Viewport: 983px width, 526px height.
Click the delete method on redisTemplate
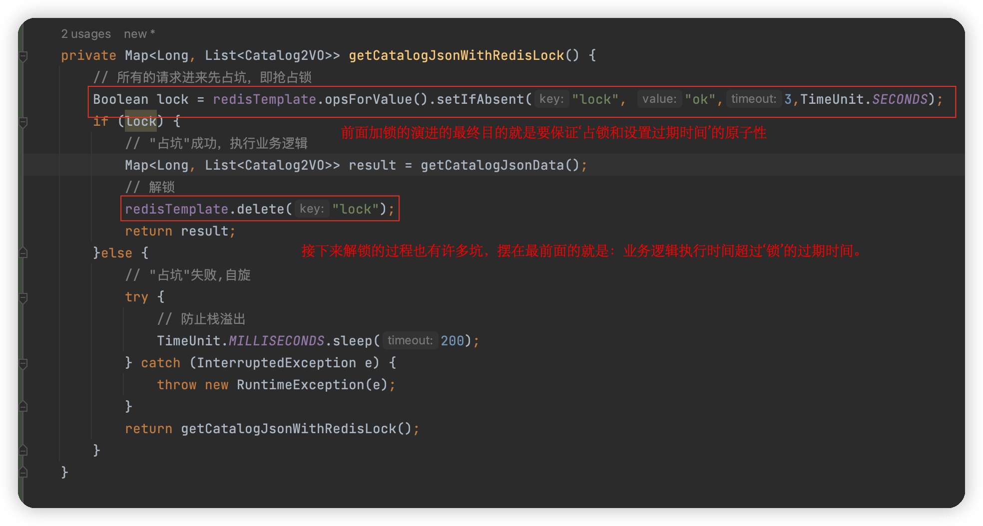pyautogui.click(x=261, y=209)
